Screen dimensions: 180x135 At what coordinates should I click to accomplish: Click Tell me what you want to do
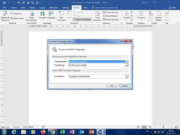point(105,8)
